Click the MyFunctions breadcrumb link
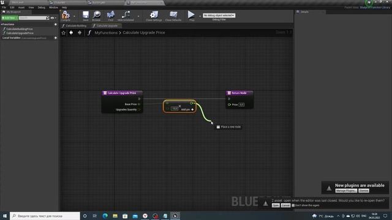This screenshot has width=392, height=220. (x=106, y=32)
